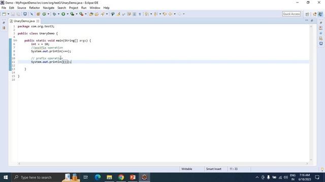Click the External Tools run icon
This screenshot has width=325, height=182.
(x=81, y=14)
